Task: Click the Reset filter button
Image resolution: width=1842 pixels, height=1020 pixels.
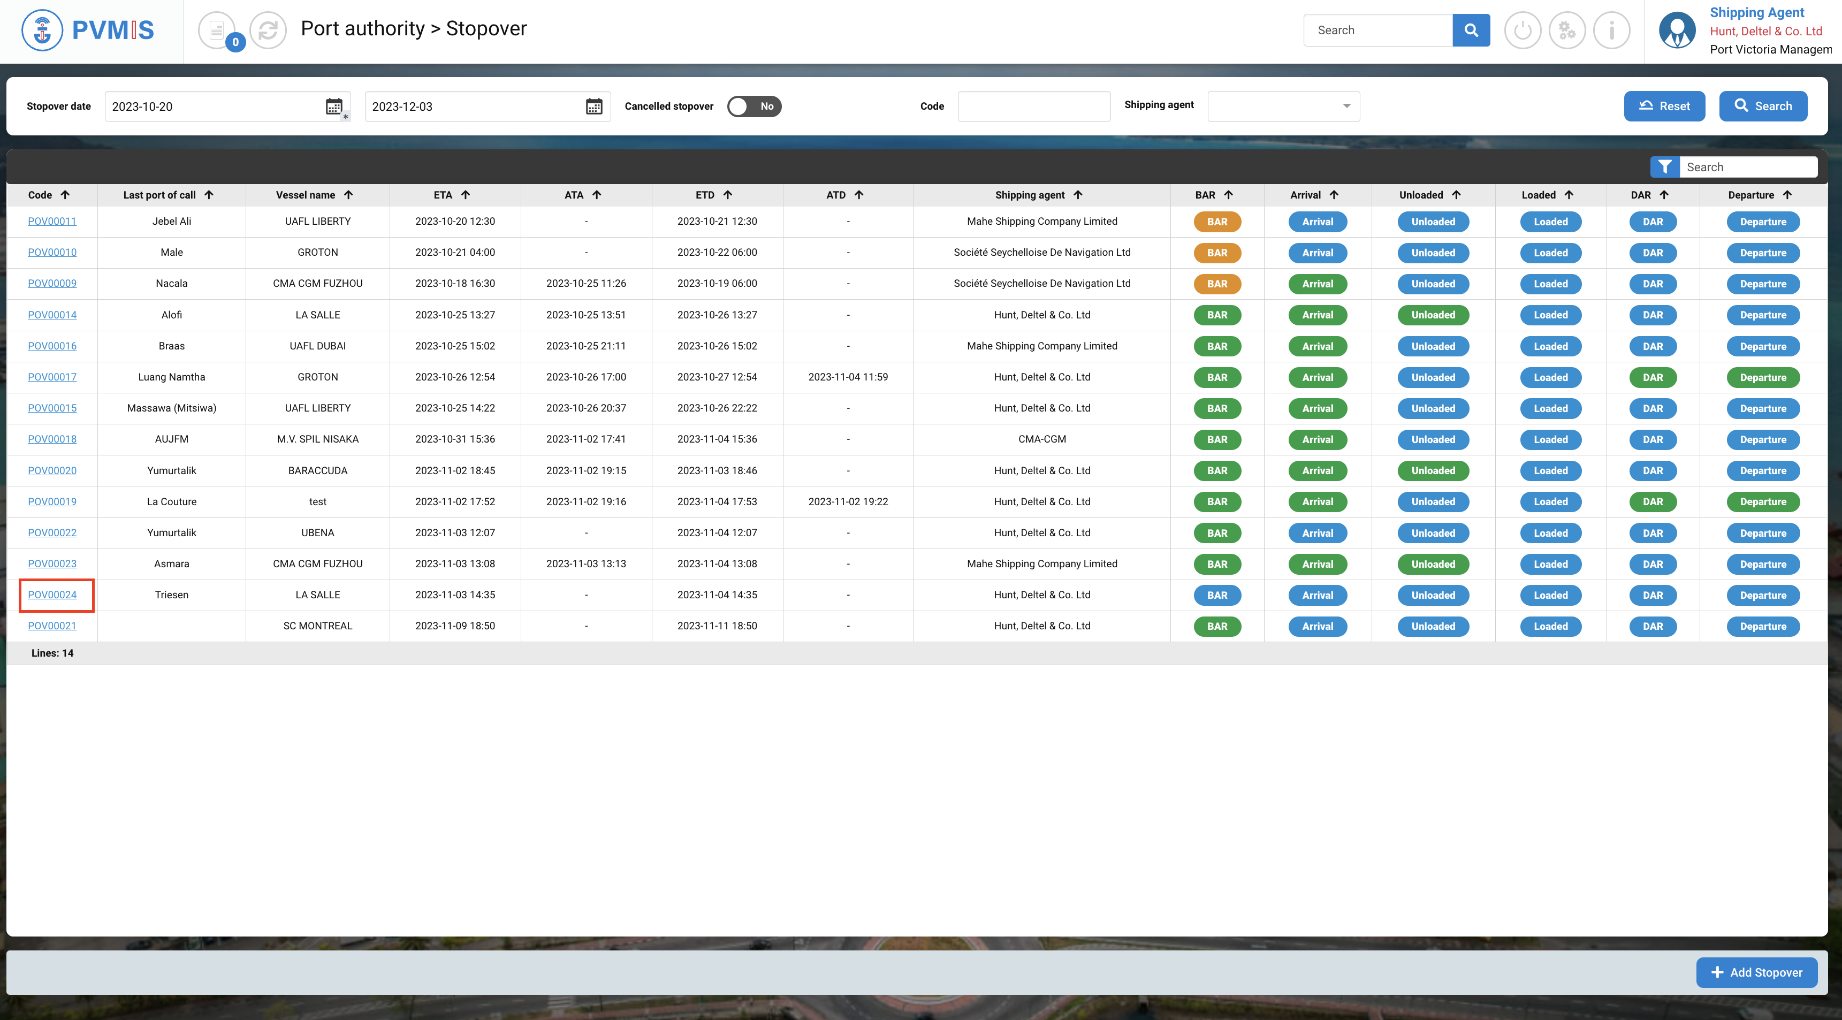Action: click(x=1664, y=106)
